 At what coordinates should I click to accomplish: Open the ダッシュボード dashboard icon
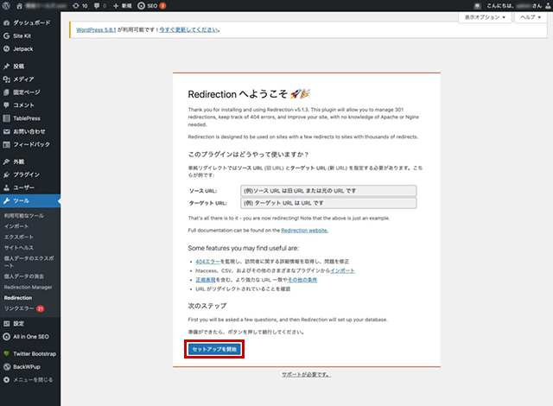coord(6,22)
